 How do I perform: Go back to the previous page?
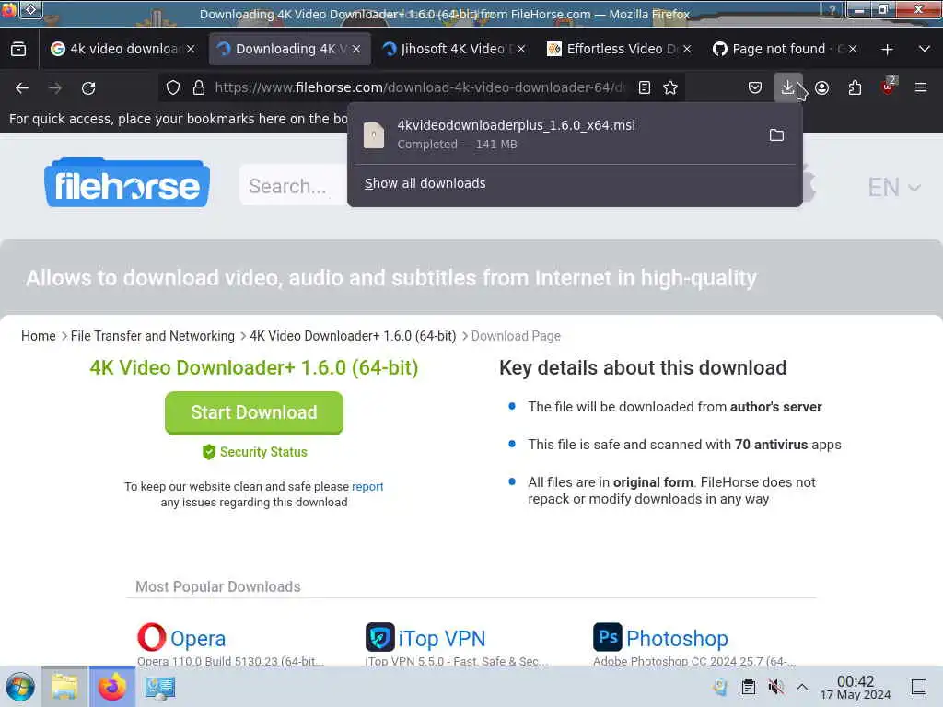(x=22, y=88)
